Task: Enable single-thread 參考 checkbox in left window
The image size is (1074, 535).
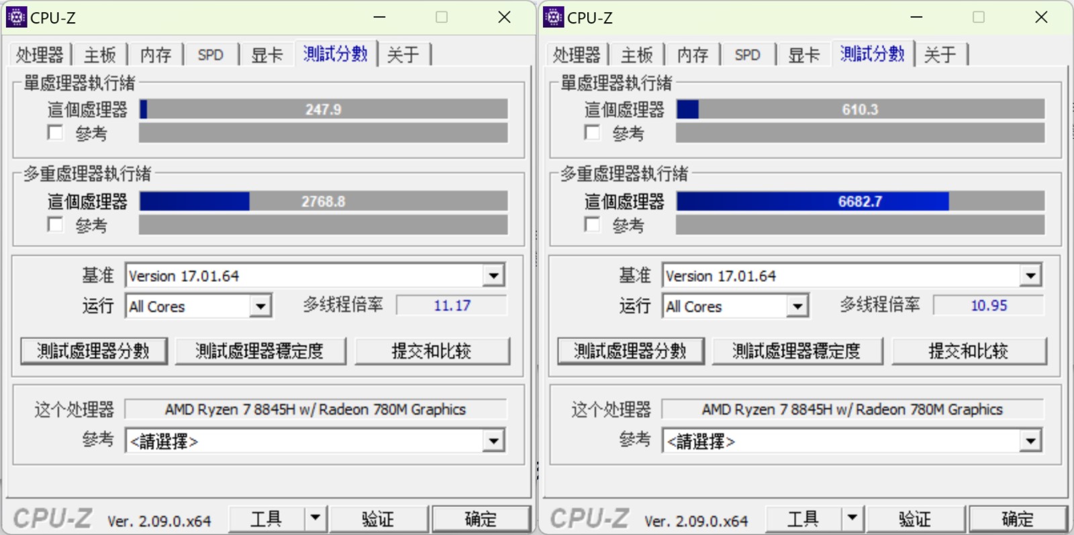Action: coord(55,132)
